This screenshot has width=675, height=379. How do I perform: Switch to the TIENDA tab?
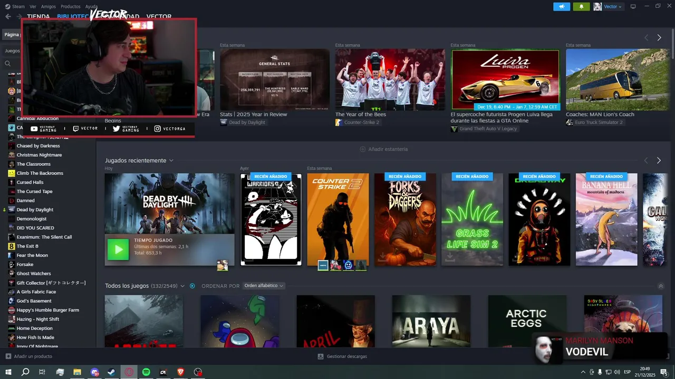pos(38,17)
